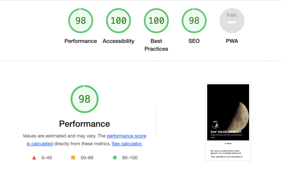This screenshot has width=283, height=179.
Task: Click the Accessibility category label
Action: [118, 41]
